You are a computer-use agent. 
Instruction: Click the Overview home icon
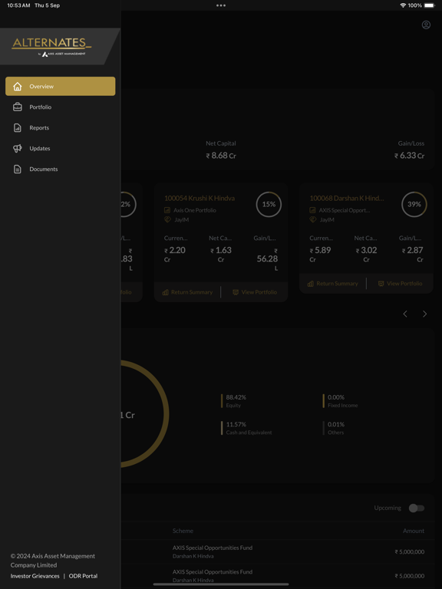pyautogui.click(x=18, y=86)
